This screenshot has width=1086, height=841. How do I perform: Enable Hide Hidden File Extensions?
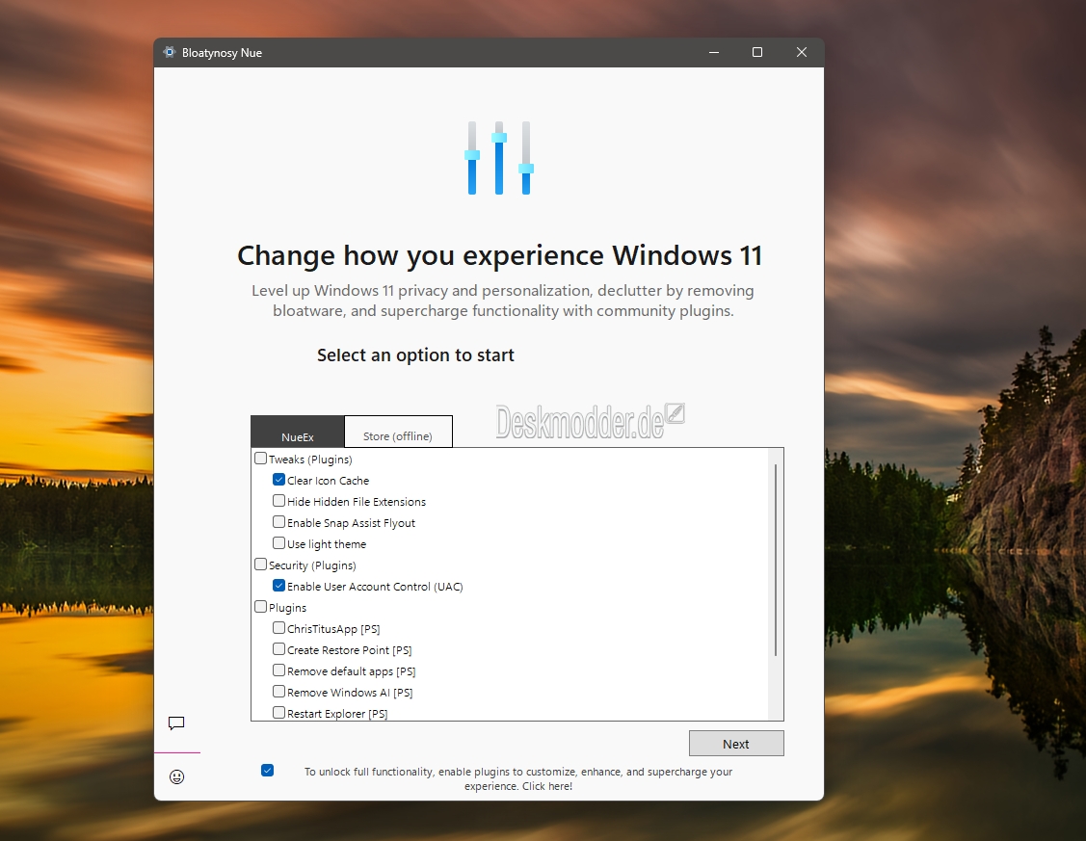point(279,500)
